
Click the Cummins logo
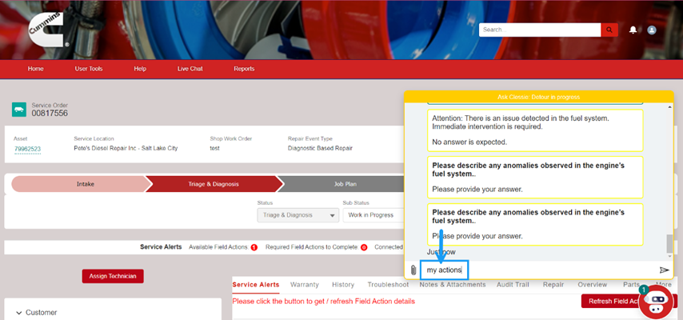[x=49, y=30]
